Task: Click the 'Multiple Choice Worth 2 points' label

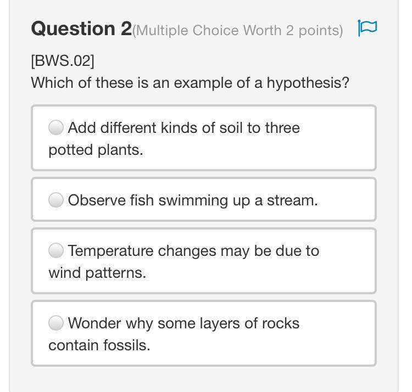Action: coord(237,30)
